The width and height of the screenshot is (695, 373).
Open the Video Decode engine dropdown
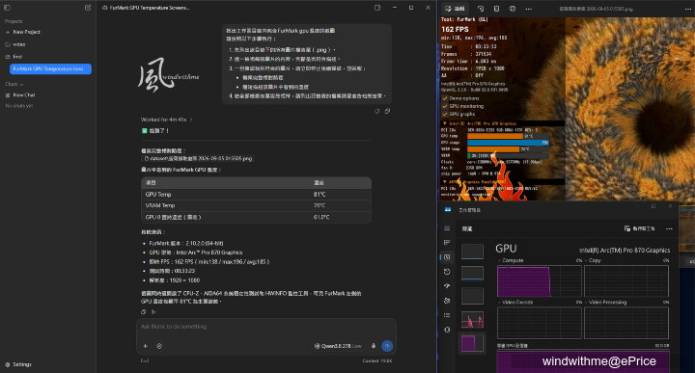click(x=515, y=303)
